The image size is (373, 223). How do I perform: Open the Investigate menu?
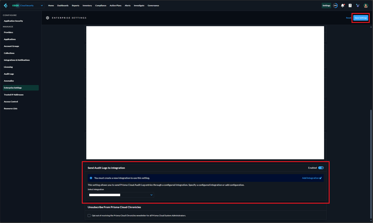click(x=139, y=6)
